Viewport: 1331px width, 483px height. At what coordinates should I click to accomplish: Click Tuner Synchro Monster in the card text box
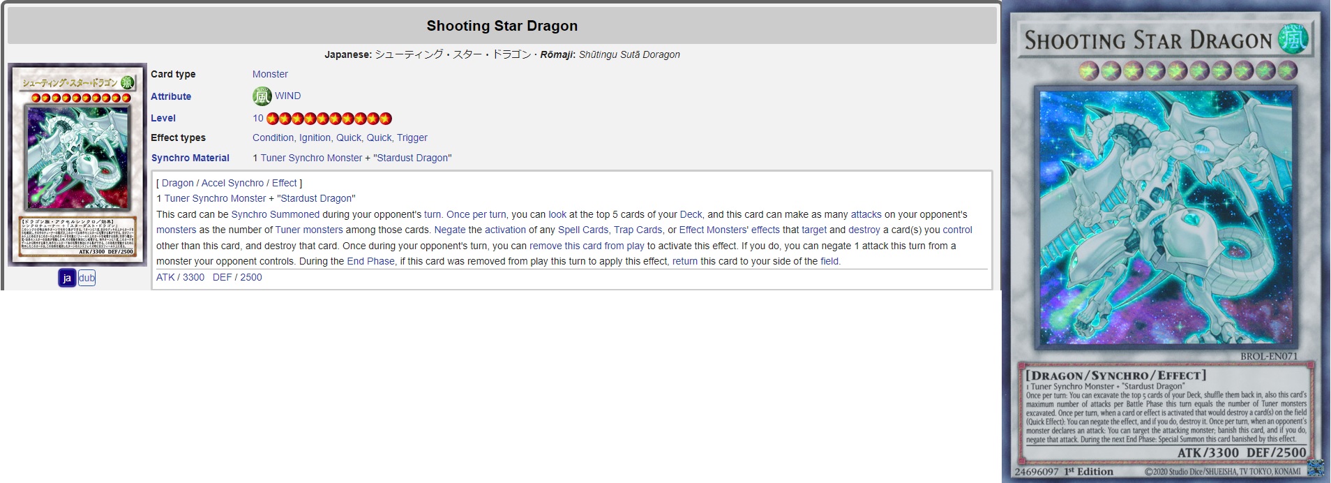pyautogui.click(x=215, y=198)
